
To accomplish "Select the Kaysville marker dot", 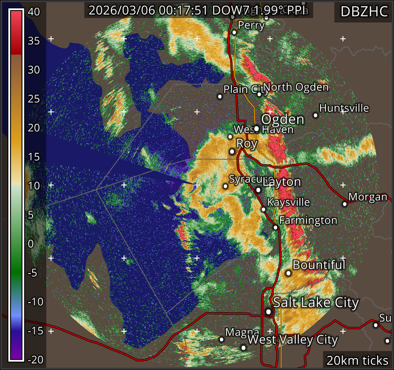I will coord(263,209).
